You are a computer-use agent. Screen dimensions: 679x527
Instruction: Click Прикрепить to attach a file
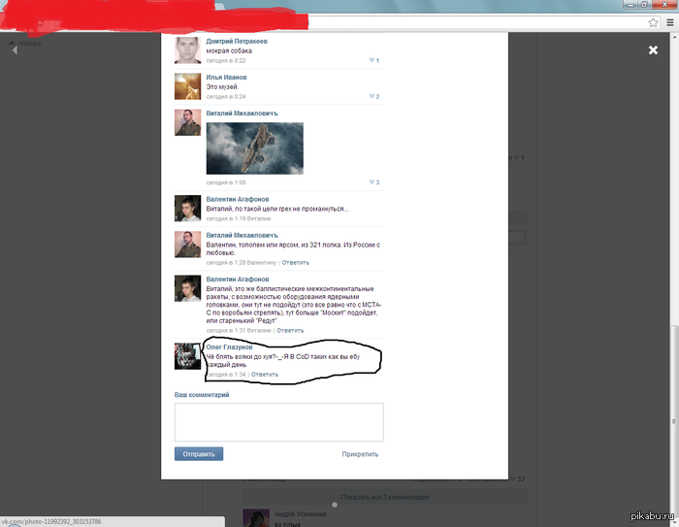click(x=360, y=454)
